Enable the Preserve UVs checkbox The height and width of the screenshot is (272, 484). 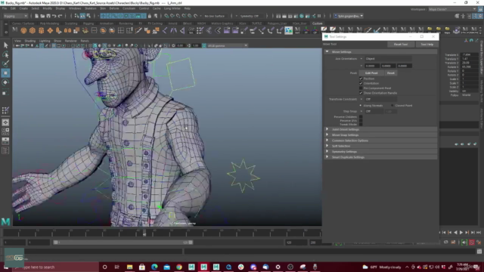(x=361, y=121)
